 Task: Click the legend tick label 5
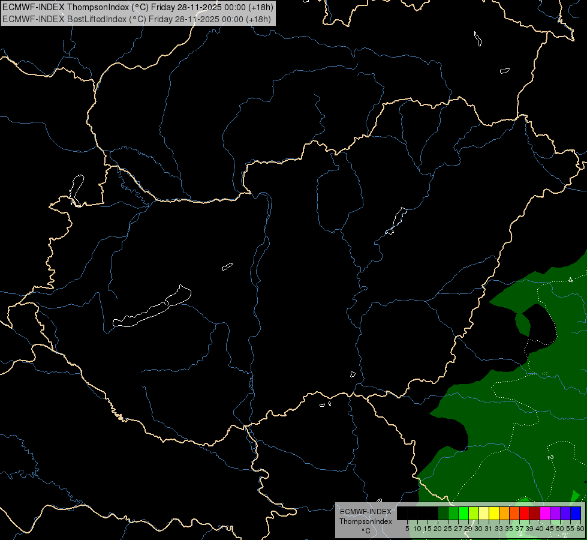coord(407,529)
